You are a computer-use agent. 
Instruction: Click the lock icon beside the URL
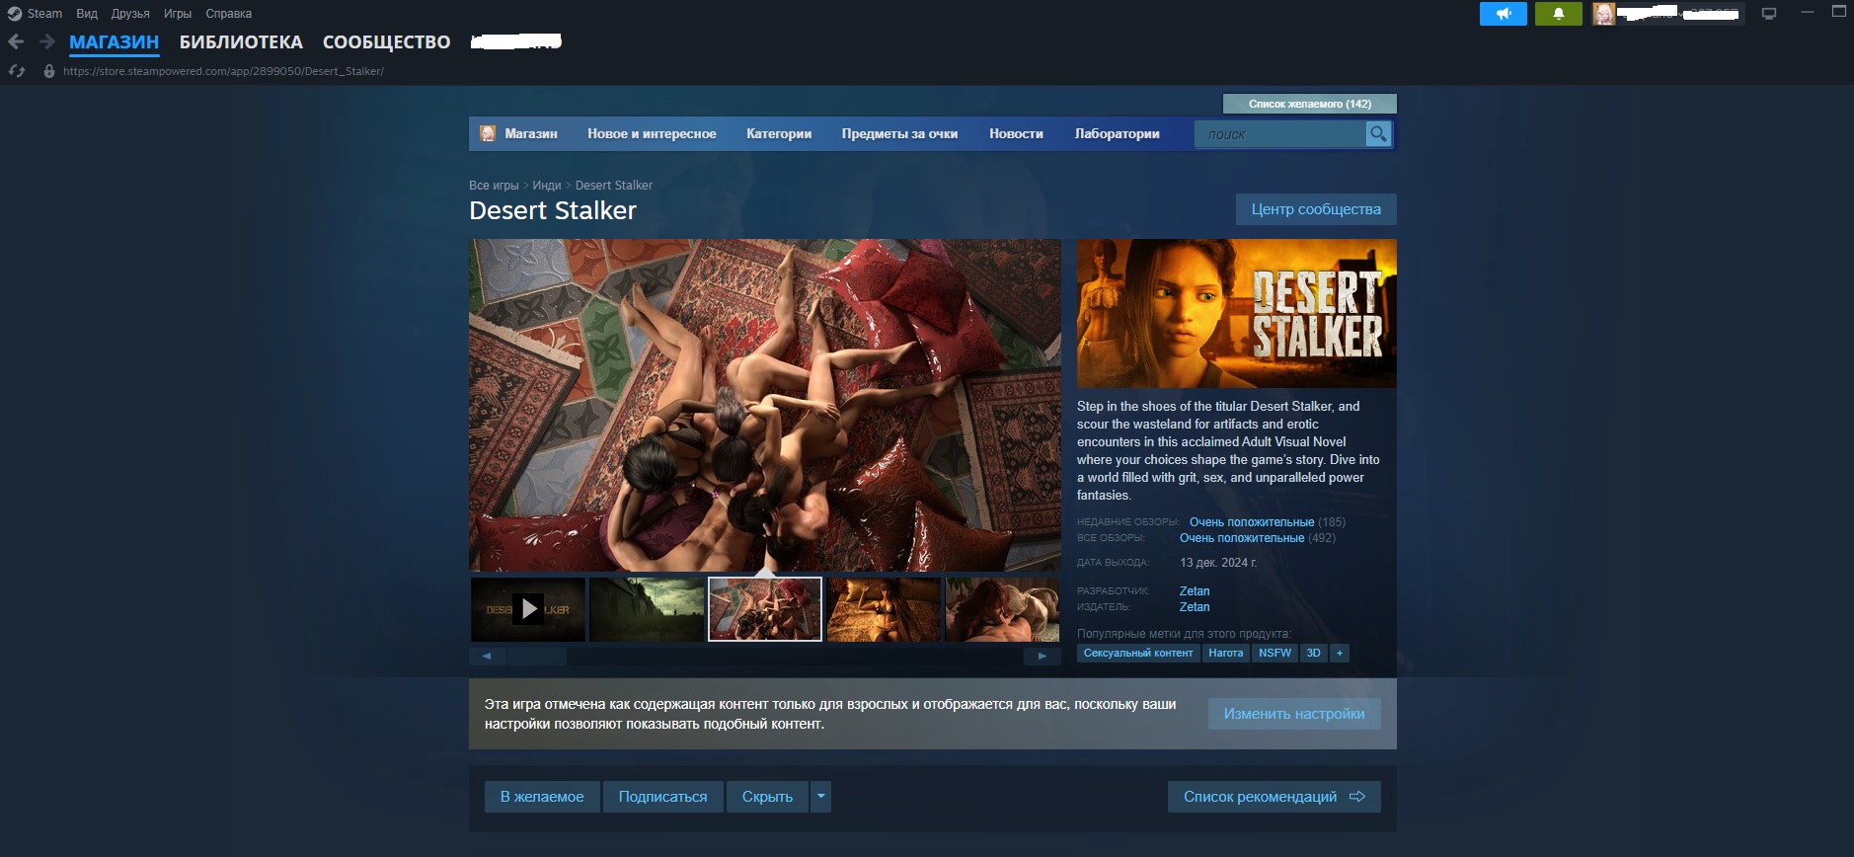pyautogui.click(x=49, y=71)
